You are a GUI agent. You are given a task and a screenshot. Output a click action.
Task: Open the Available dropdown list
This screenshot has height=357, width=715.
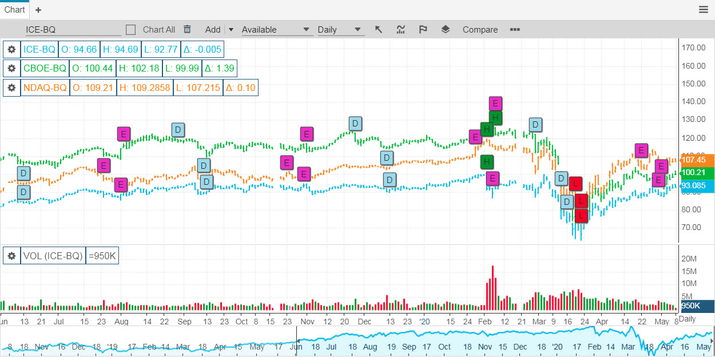[276, 30]
